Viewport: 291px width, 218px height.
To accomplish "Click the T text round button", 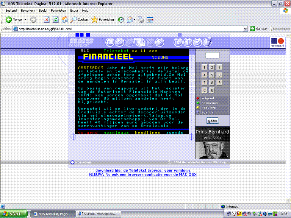I will [188, 42].
